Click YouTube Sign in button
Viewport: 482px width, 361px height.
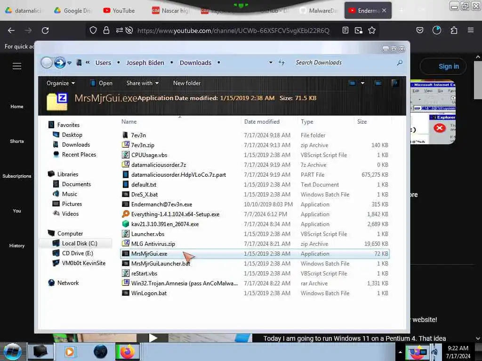coord(444,66)
